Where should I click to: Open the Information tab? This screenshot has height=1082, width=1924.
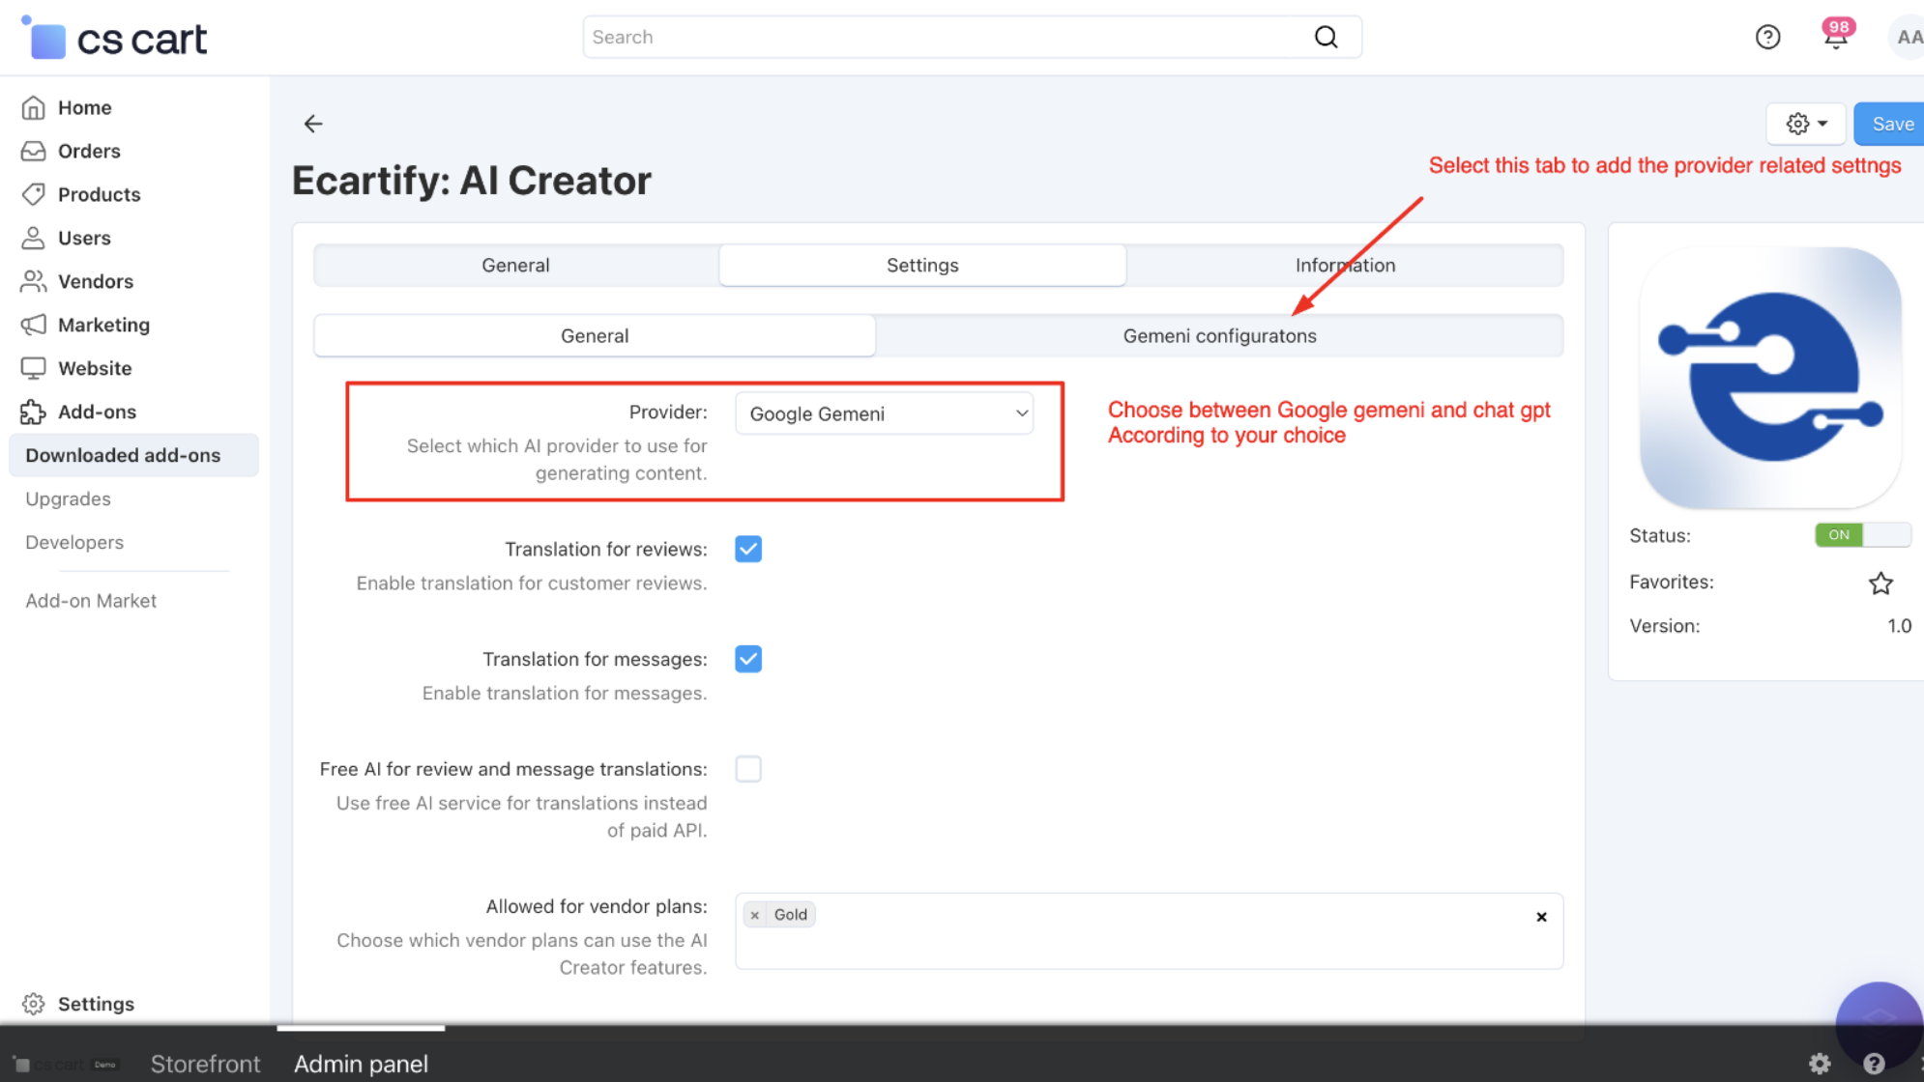tap(1345, 265)
